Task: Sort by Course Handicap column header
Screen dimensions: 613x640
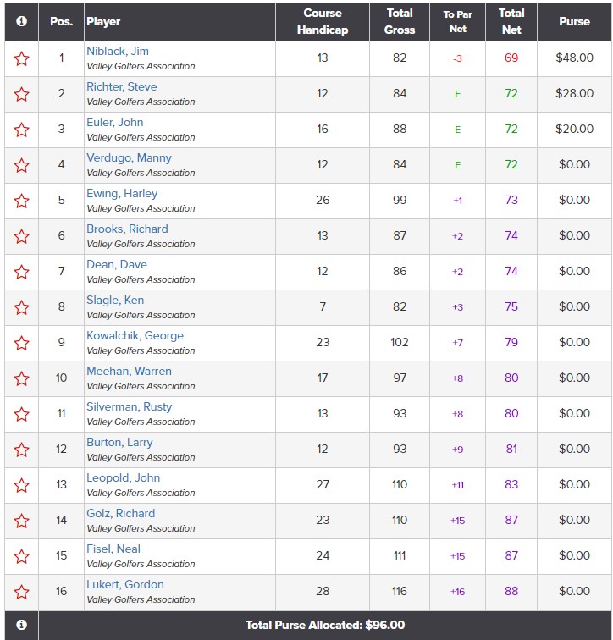Action: (323, 21)
